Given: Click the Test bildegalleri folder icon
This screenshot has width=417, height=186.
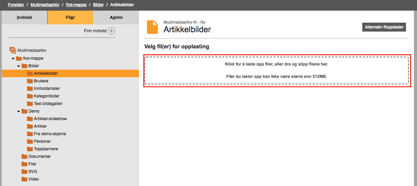Looking at the screenshot, I should [30, 104].
